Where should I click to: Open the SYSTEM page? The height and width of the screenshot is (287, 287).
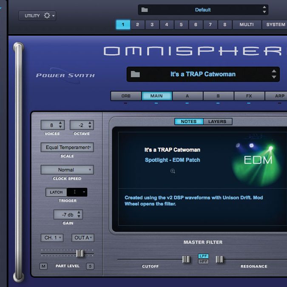click(x=275, y=25)
